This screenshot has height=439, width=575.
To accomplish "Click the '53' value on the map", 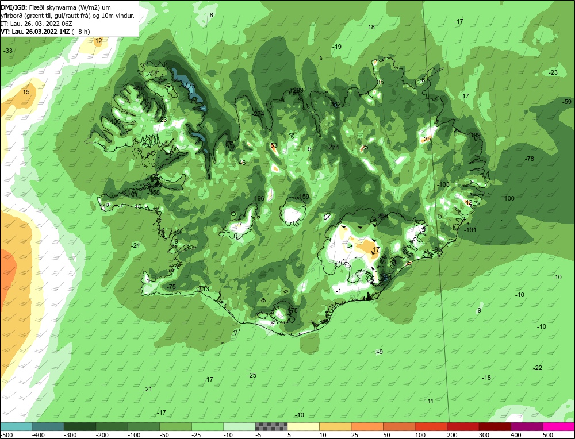I will (274, 145).
